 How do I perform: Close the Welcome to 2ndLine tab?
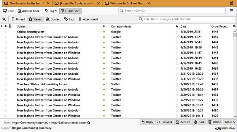[x=149, y=3]
